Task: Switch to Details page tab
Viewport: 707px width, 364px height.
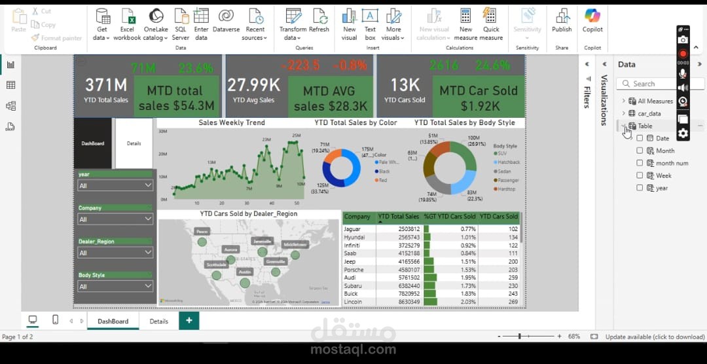Action: (158, 321)
